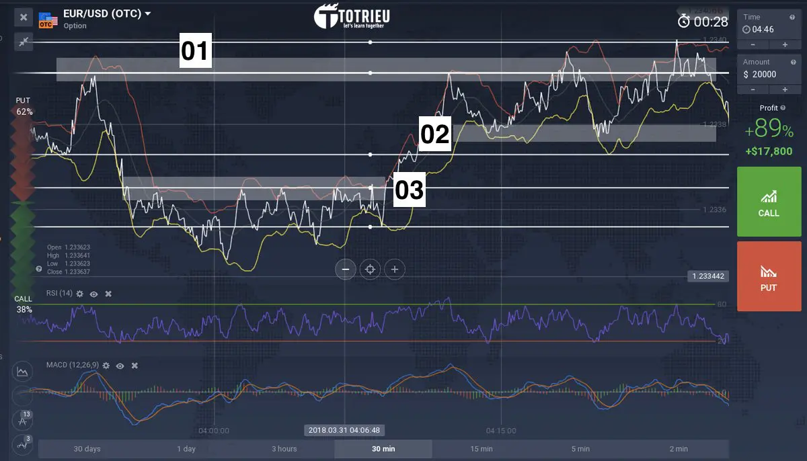Zoom out the chart with minus button
Viewport: 807px width, 461px height.
coord(345,269)
